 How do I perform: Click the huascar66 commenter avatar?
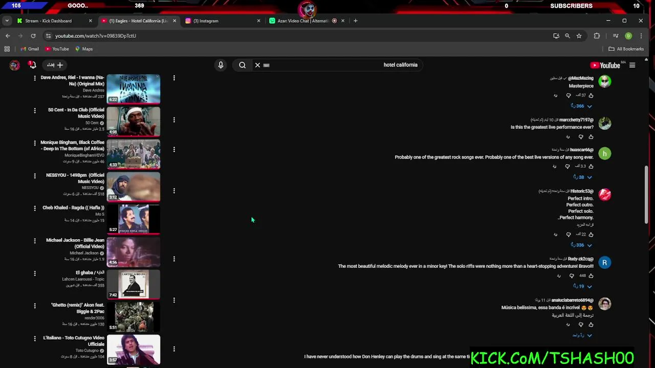click(604, 153)
